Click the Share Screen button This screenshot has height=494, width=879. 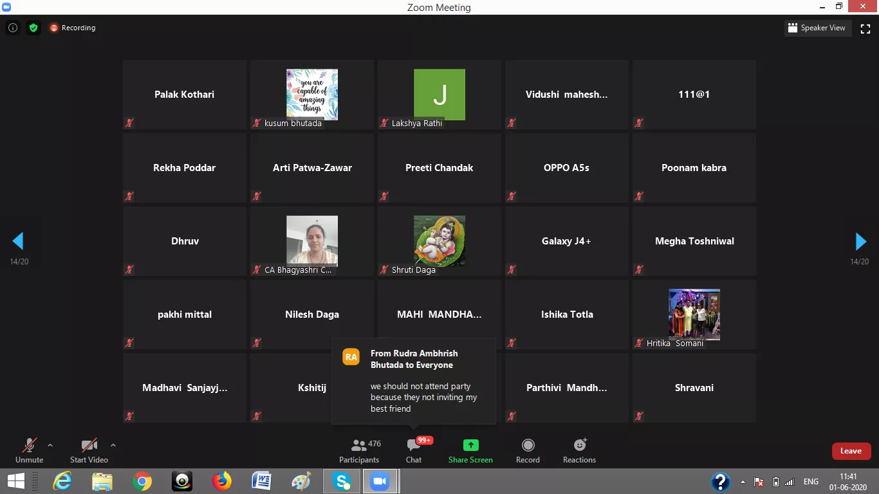[x=470, y=451]
